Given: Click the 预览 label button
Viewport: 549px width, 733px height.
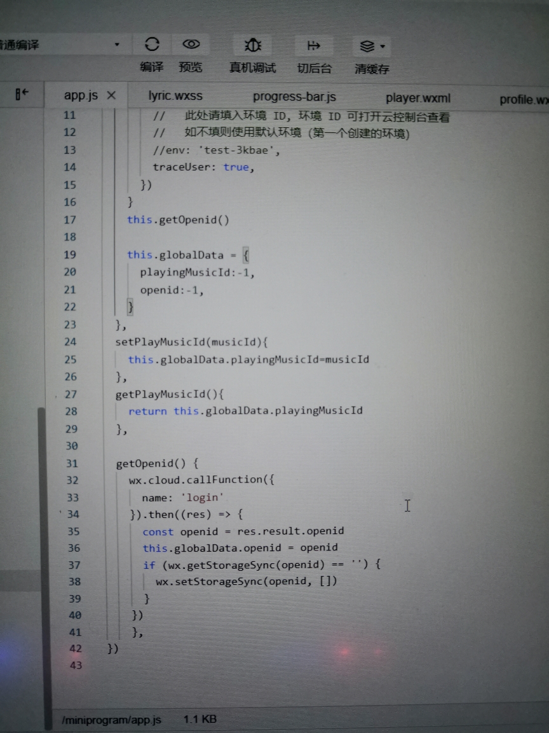Looking at the screenshot, I should click(191, 67).
